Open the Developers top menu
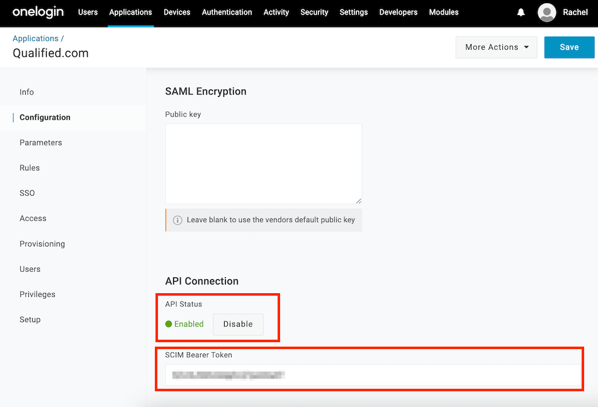This screenshot has height=407, width=598. (x=398, y=12)
